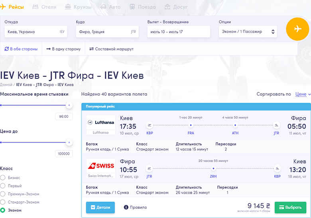Click arrival plane icon above JTR on outbound flight
This screenshot has width=311, height=218.
click(276, 125)
